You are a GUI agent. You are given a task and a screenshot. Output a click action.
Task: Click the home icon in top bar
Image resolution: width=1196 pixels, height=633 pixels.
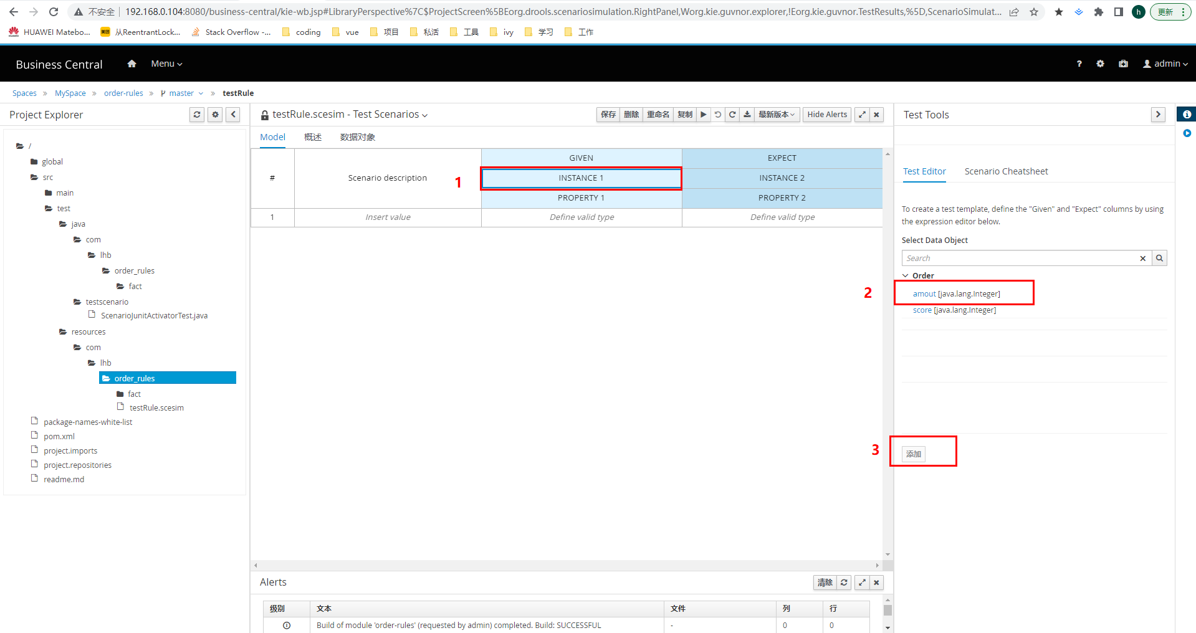(132, 64)
